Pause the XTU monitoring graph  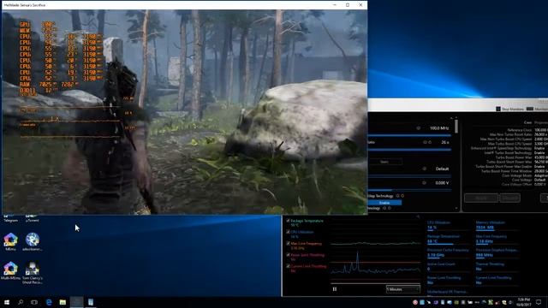(335, 289)
